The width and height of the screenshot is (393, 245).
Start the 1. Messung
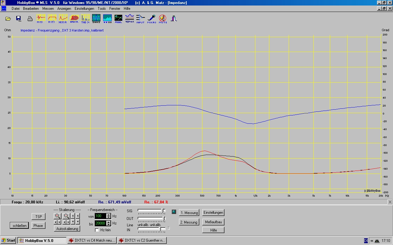pos(189,213)
